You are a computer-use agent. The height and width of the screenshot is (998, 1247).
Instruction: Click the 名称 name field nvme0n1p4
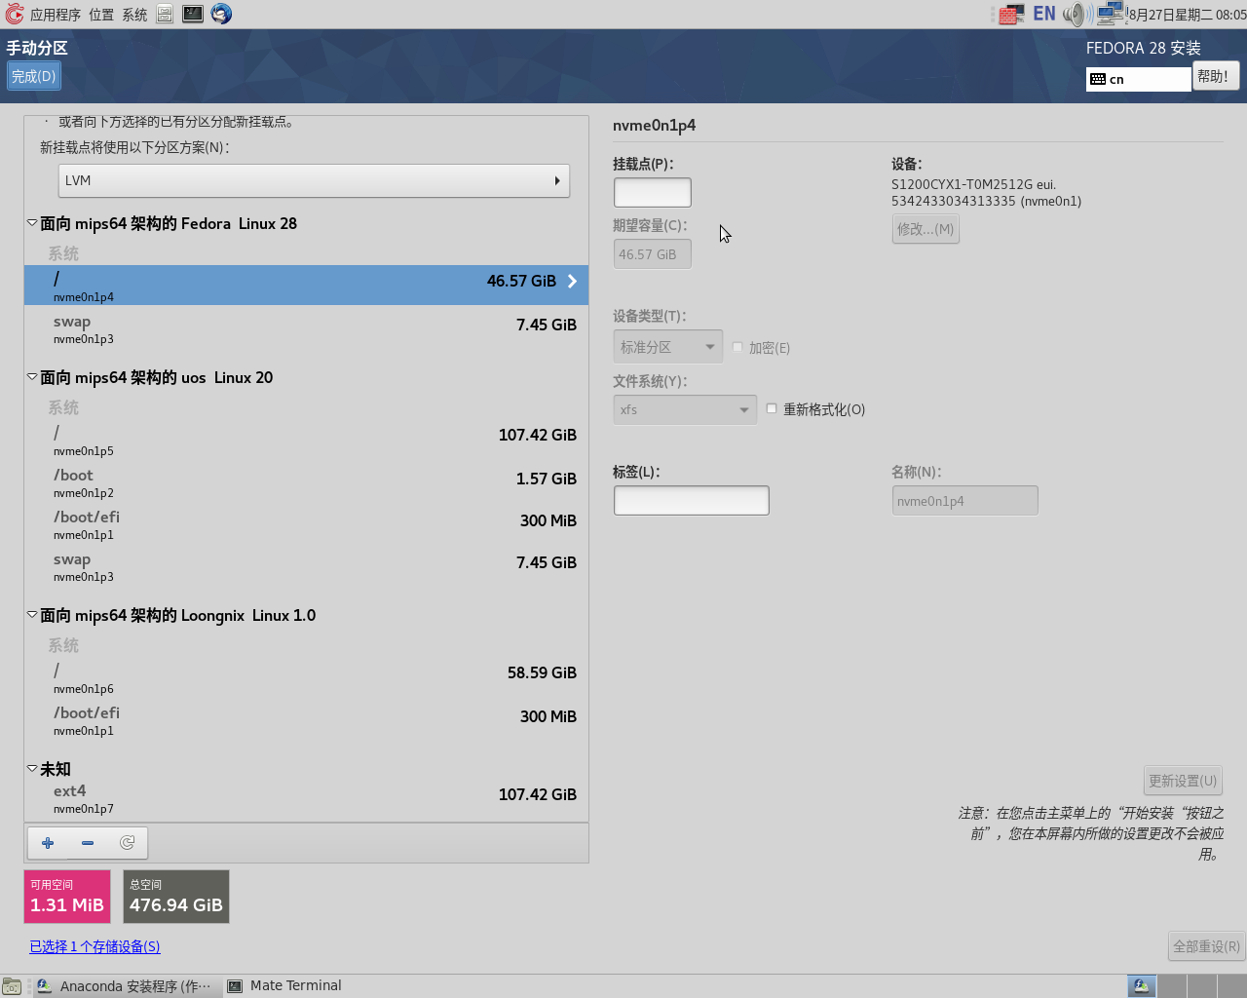(964, 500)
